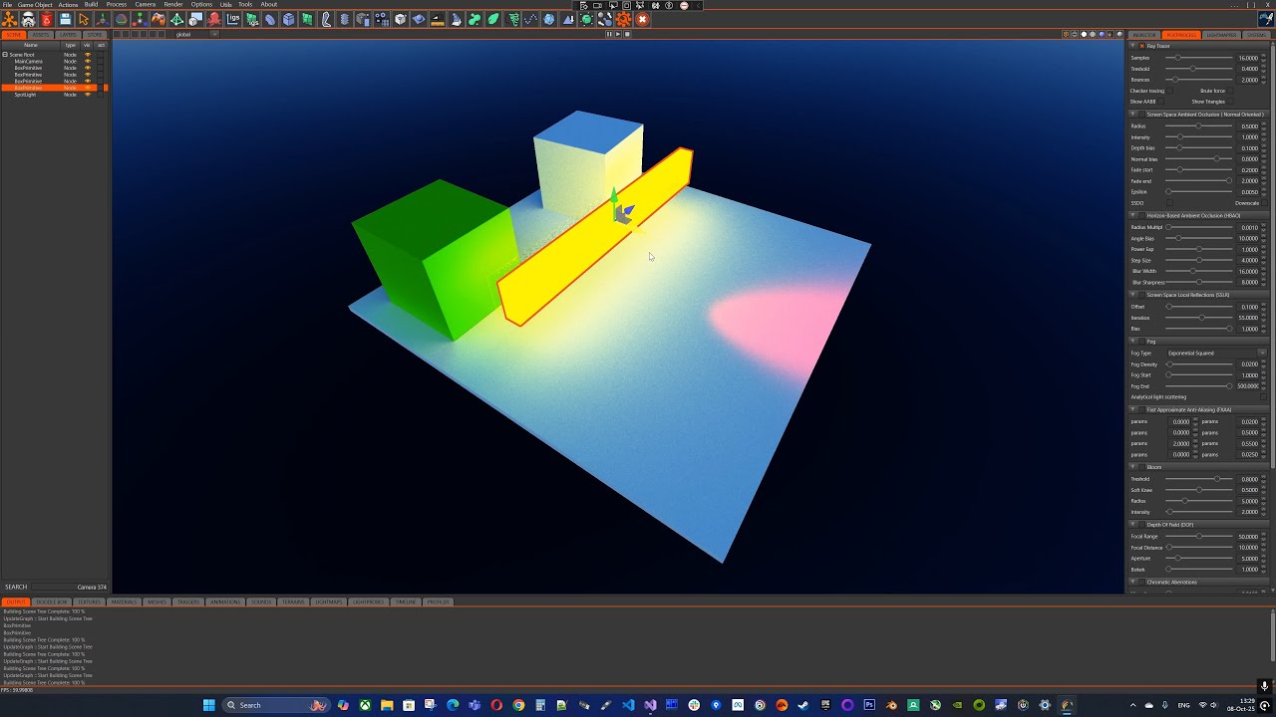Open the Render menu
This screenshot has height=717, width=1276.
point(173,5)
